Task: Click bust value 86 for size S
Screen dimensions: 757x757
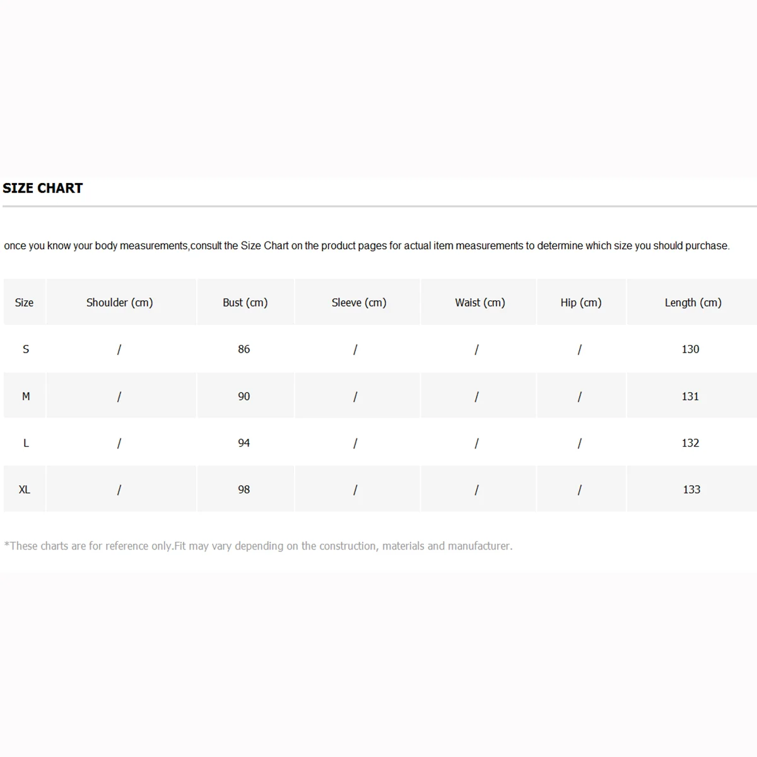Action: pyautogui.click(x=244, y=349)
